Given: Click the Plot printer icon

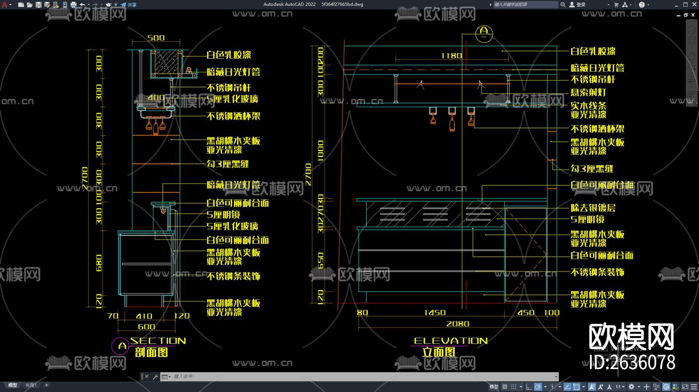Looking at the screenshot, I should [73, 5].
